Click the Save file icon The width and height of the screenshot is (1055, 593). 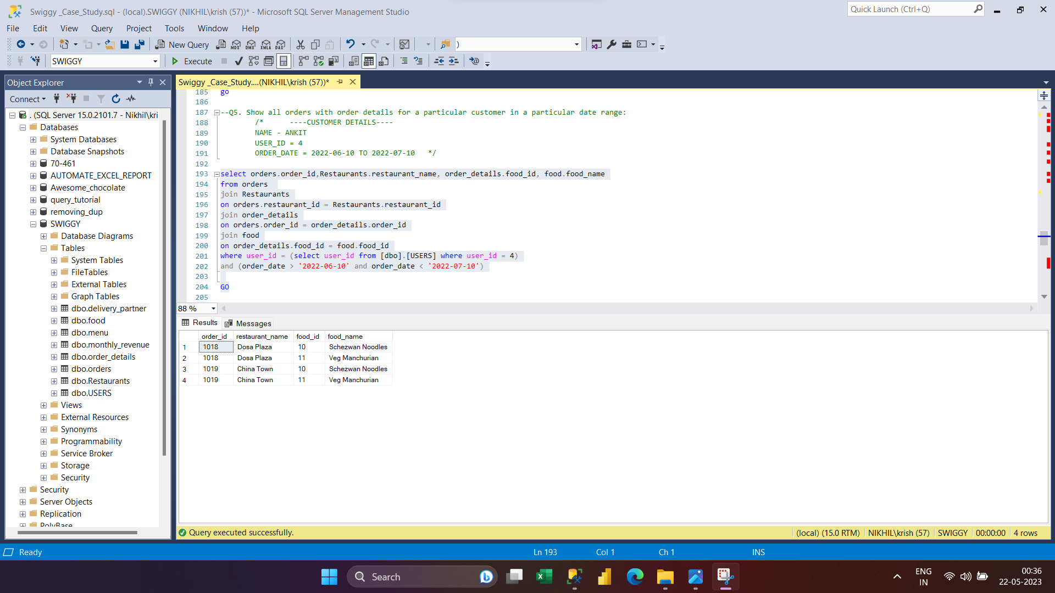125,44
